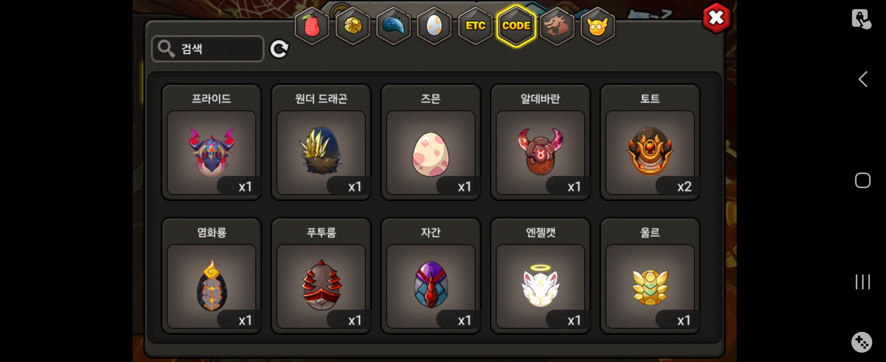This screenshot has width=886, height=362.
Task: Open the game controller shortcut icon
Action: (x=862, y=342)
